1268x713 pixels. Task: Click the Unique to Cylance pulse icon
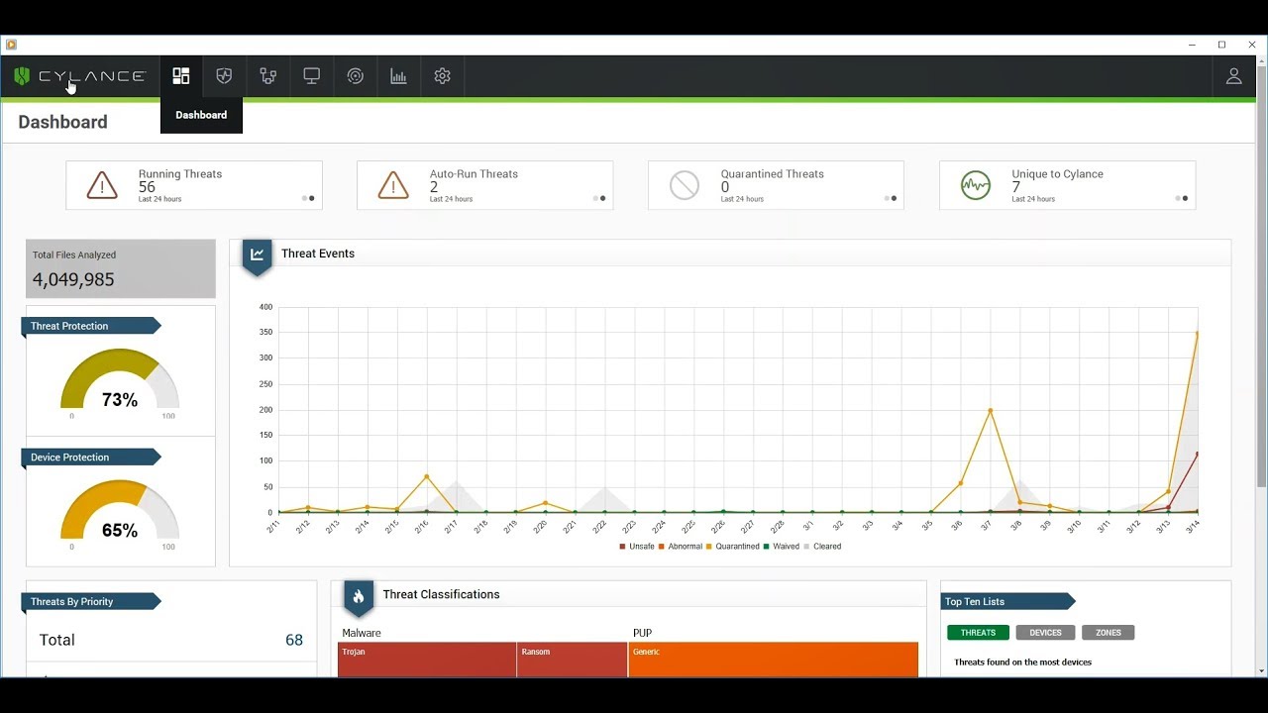(x=976, y=185)
